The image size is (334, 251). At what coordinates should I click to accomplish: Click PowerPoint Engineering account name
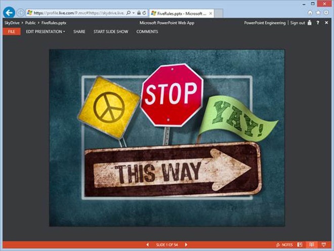[x=265, y=23]
